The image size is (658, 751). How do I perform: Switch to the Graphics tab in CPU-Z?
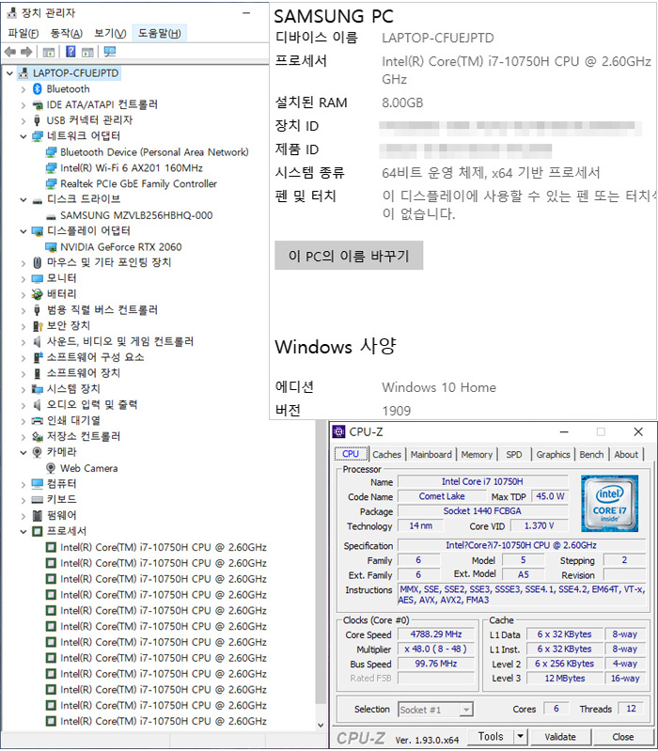(553, 455)
